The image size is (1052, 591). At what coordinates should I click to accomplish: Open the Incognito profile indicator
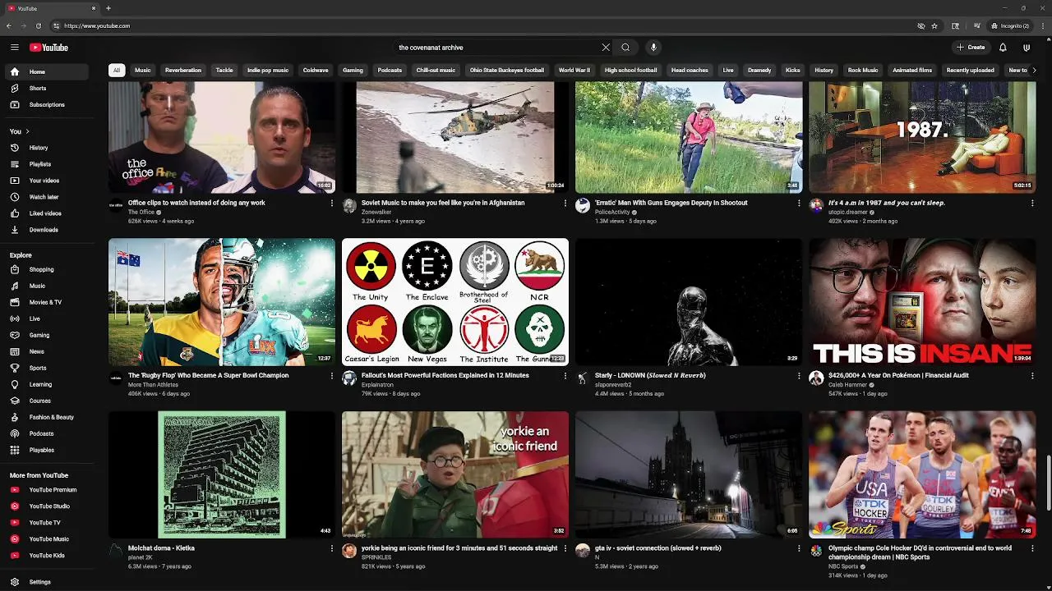[1010, 25]
